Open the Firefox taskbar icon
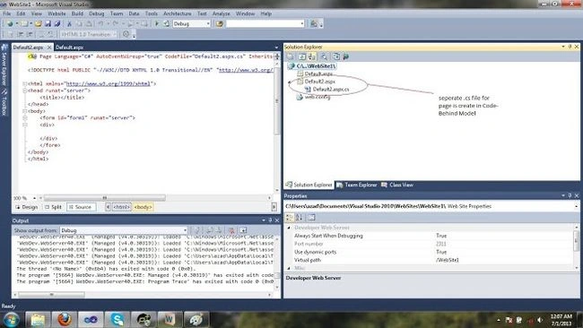 coord(65,319)
